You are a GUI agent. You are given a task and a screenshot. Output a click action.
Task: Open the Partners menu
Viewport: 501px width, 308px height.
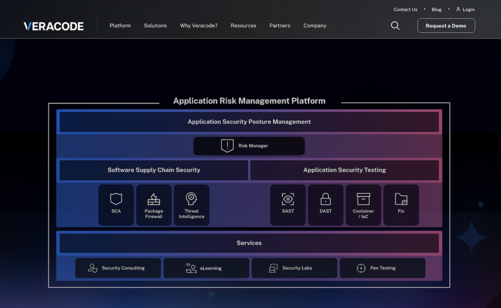click(x=280, y=25)
